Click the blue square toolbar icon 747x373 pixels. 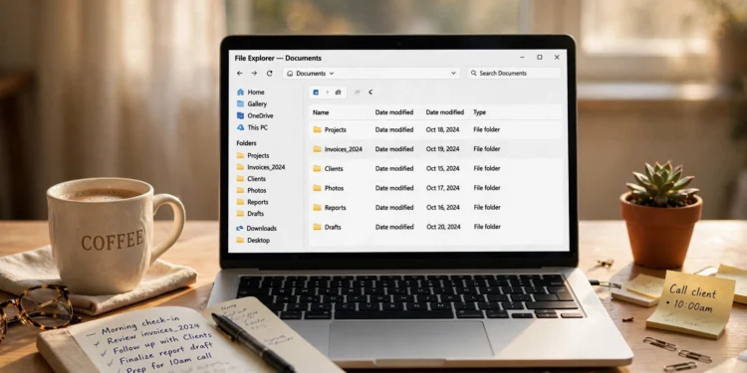[x=316, y=93]
